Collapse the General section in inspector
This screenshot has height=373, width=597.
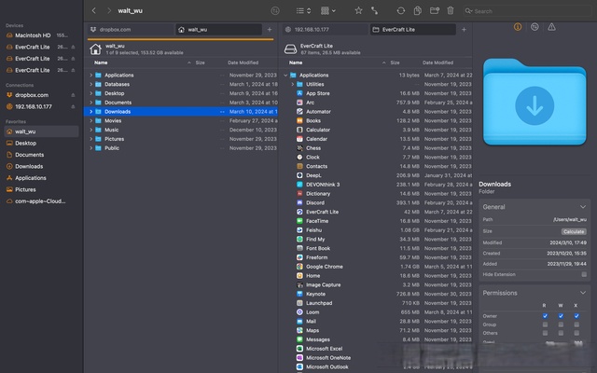(x=582, y=207)
